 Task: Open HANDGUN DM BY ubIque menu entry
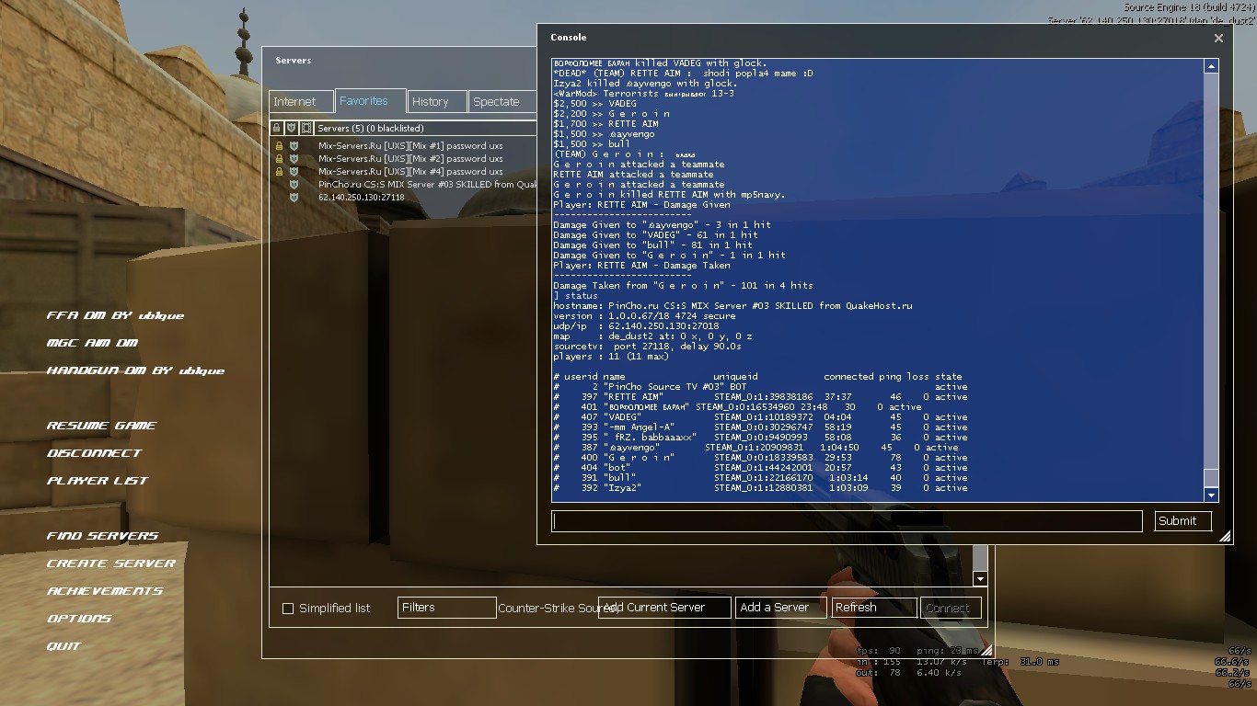pyautogui.click(x=135, y=370)
